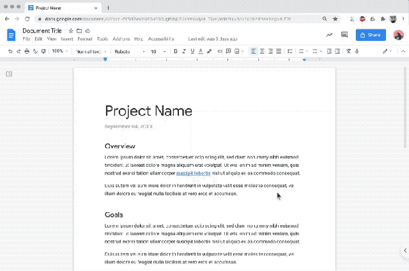Print the document using the printer icon

tap(27, 51)
